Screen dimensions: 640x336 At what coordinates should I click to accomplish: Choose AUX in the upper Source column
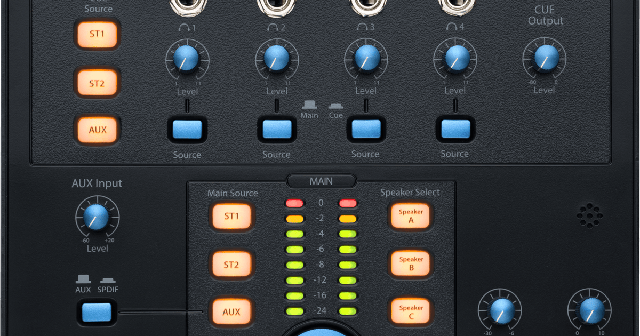[x=98, y=130]
